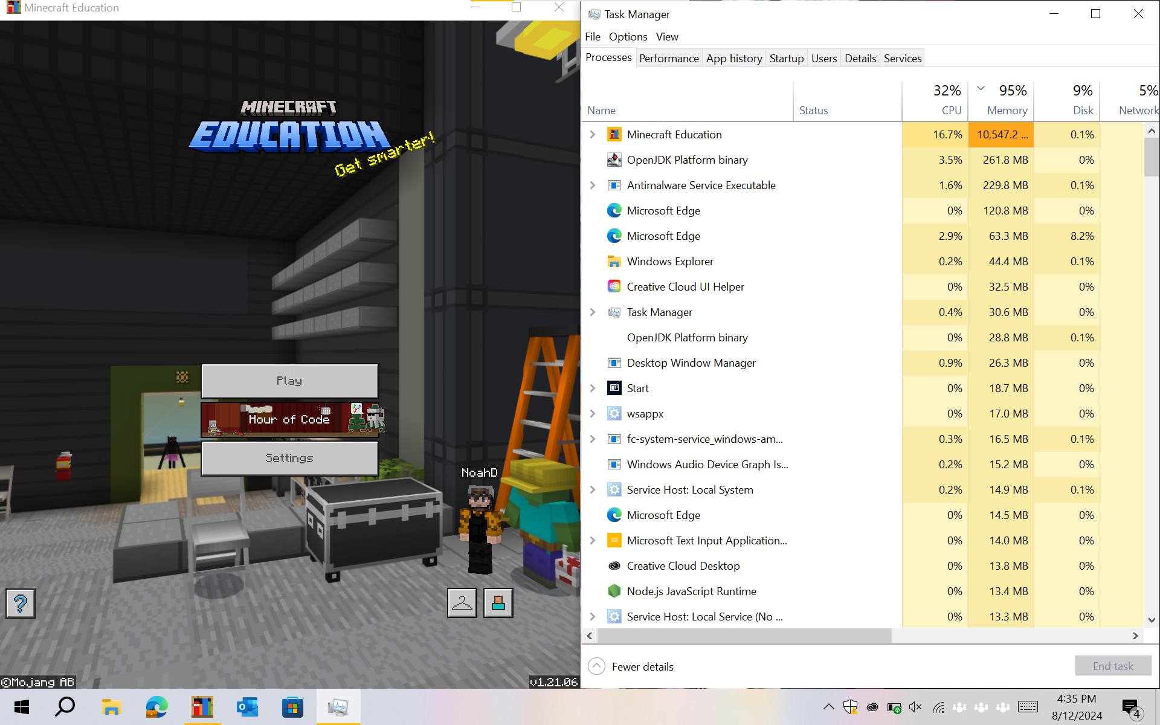The image size is (1160, 725).
Task: Click the Hour of Code banner
Action: pyautogui.click(x=289, y=419)
